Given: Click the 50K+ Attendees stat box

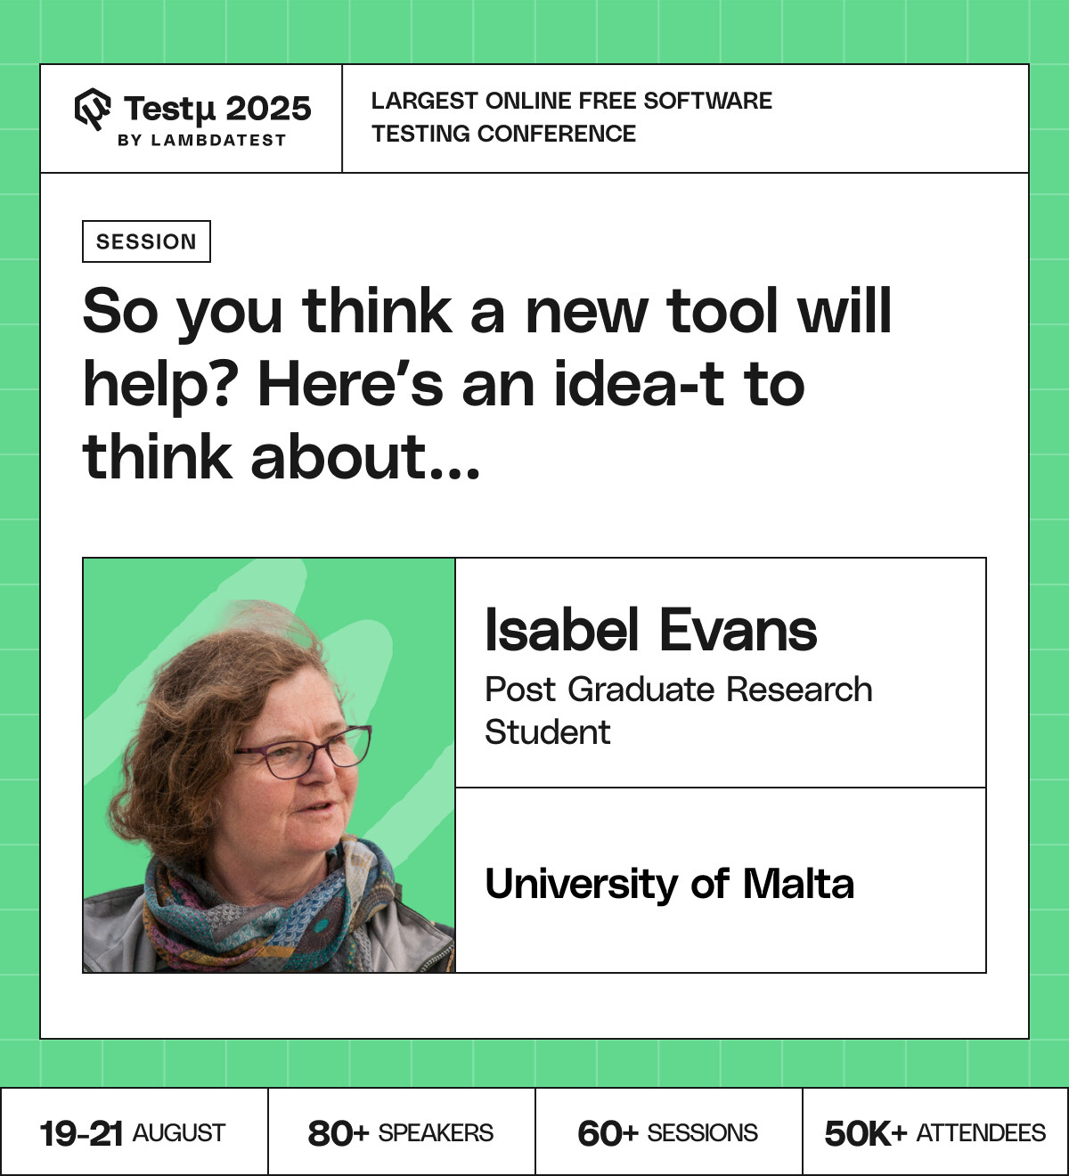Looking at the screenshot, I should point(935,1131).
